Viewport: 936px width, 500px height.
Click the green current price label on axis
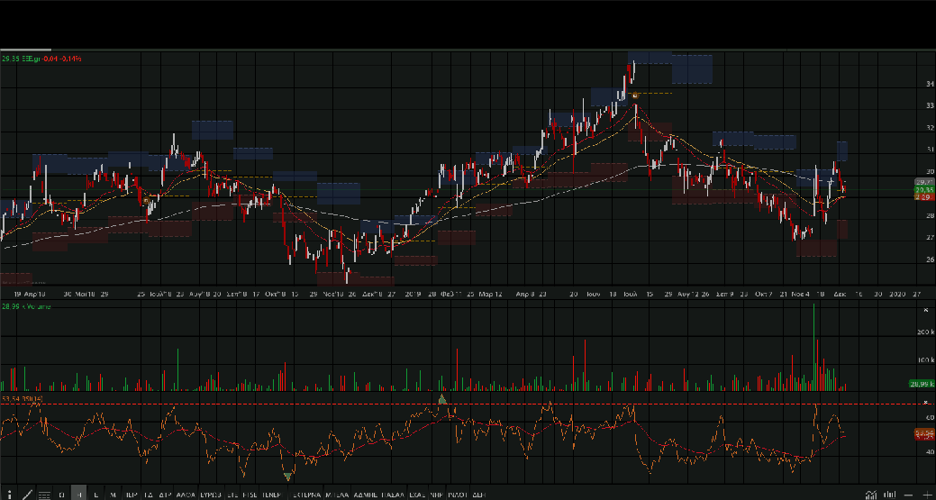(x=922, y=190)
